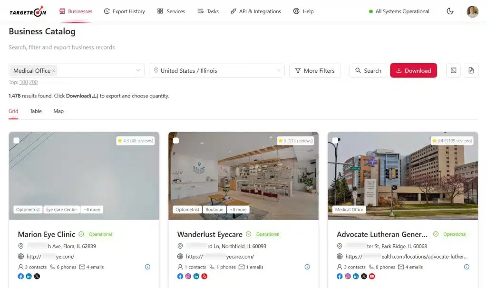Click Advocate Lutheran verified check icon
This screenshot has width=487, height=288.
click(436, 234)
